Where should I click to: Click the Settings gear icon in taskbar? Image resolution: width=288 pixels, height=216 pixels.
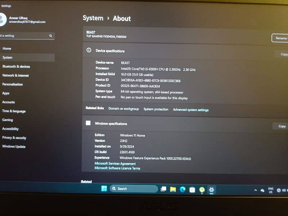pyautogui.click(x=211, y=190)
